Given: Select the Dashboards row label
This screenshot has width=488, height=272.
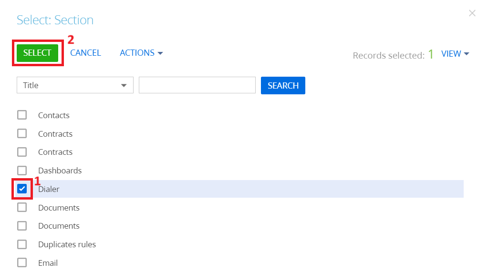Looking at the screenshot, I should pyautogui.click(x=60, y=171).
